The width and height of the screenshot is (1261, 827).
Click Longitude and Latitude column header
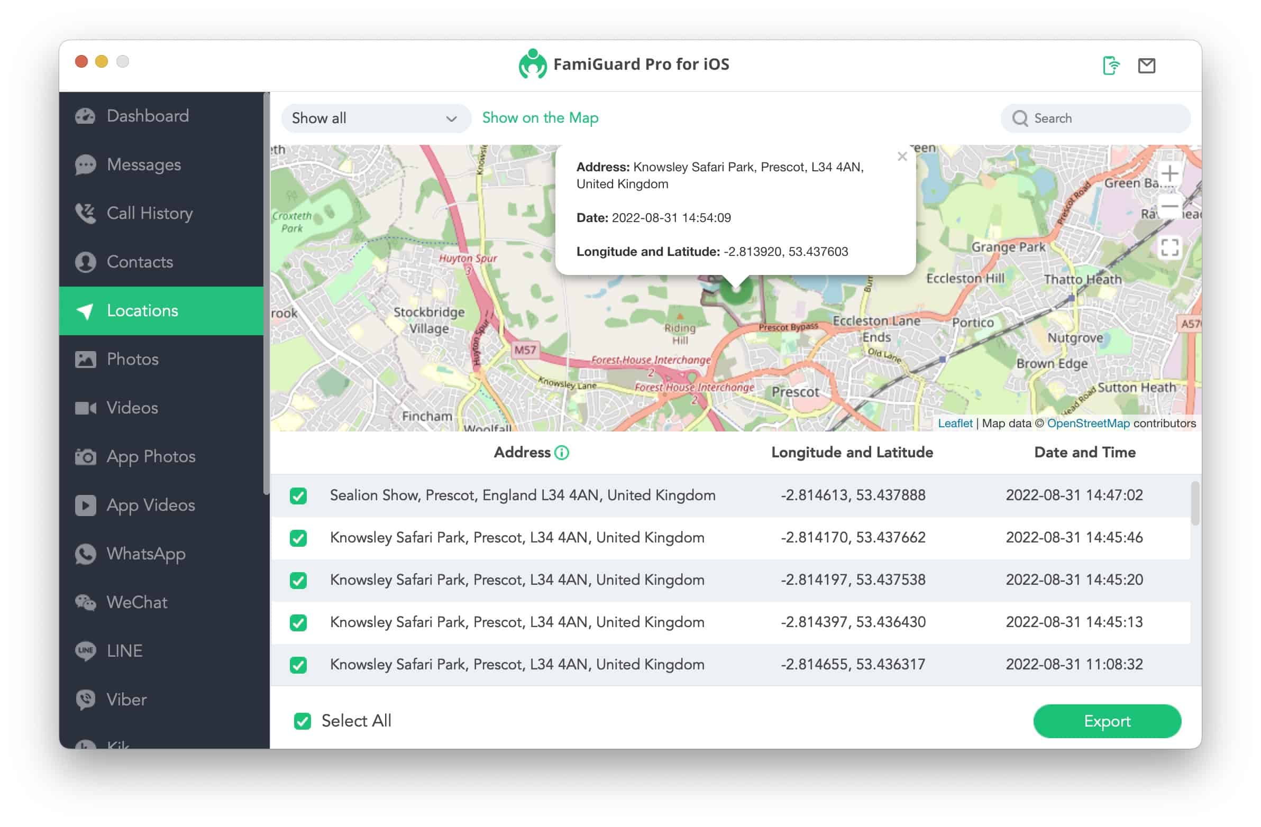(852, 453)
